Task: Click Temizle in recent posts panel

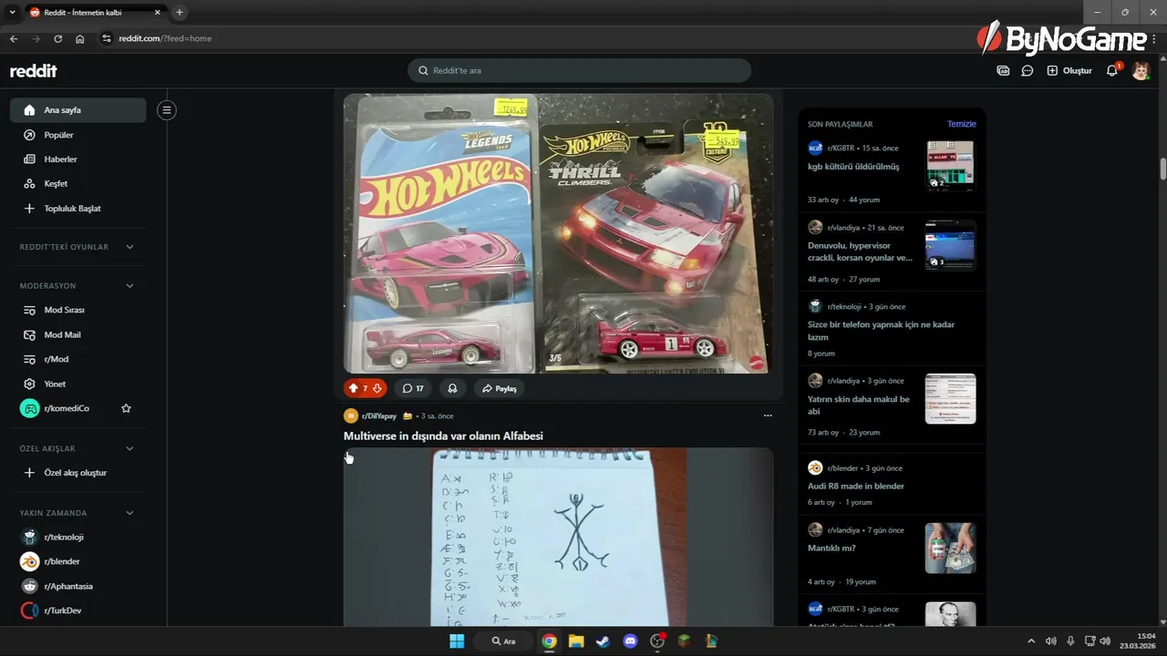Action: point(961,124)
